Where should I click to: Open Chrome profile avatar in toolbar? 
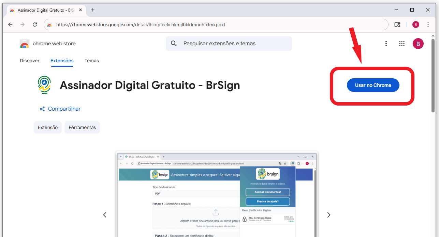coord(415,25)
